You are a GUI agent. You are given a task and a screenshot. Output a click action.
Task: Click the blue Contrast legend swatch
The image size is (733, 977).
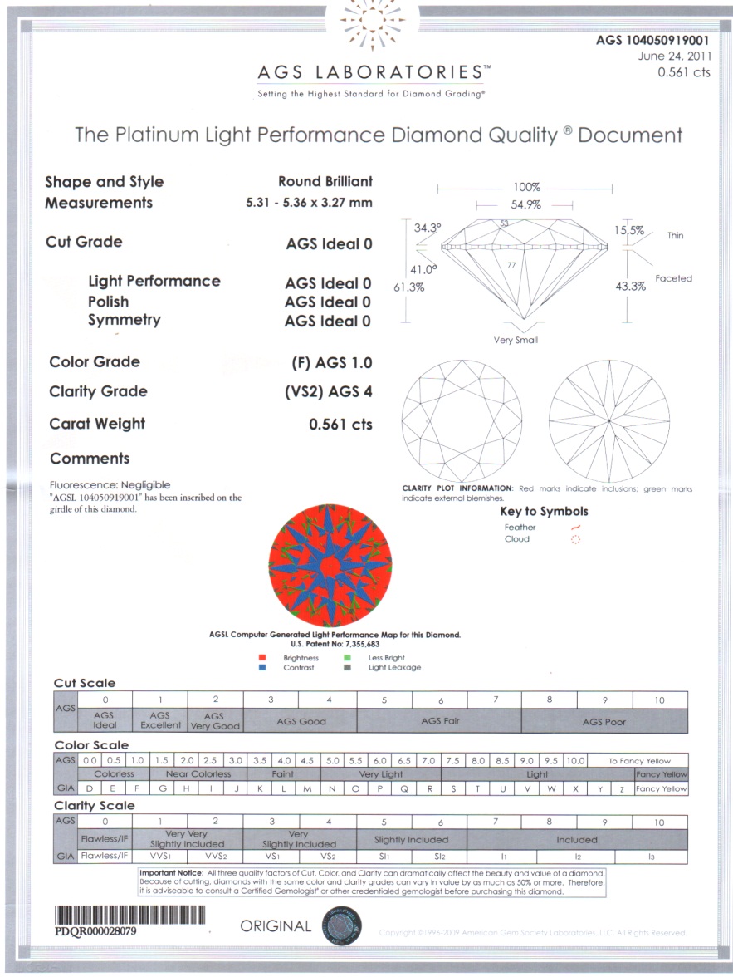[x=262, y=667]
